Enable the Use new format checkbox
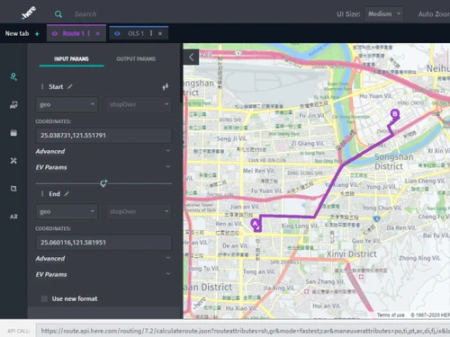This screenshot has width=450, height=337. tap(44, 298)
